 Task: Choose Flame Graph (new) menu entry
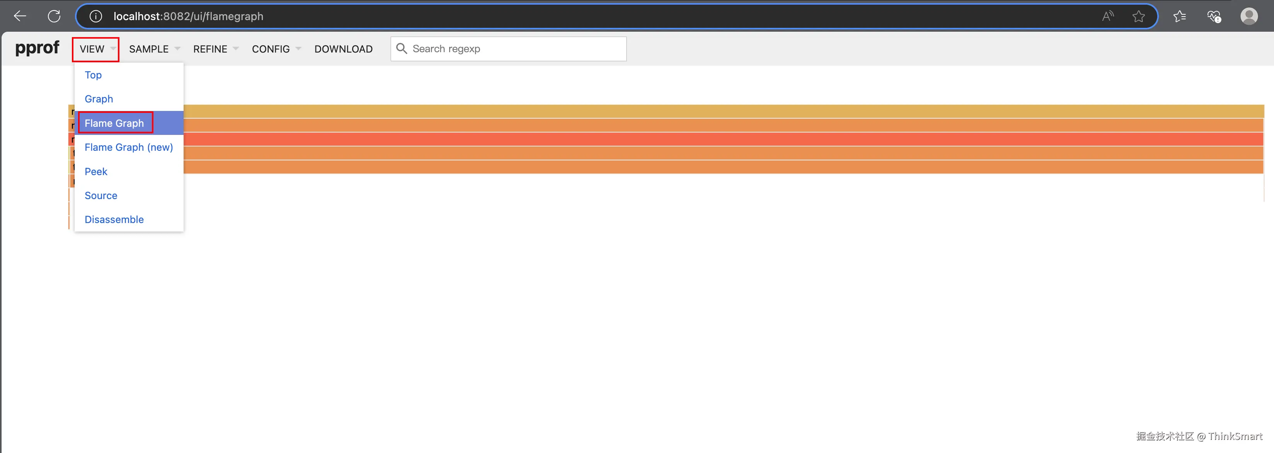point(129,147)
